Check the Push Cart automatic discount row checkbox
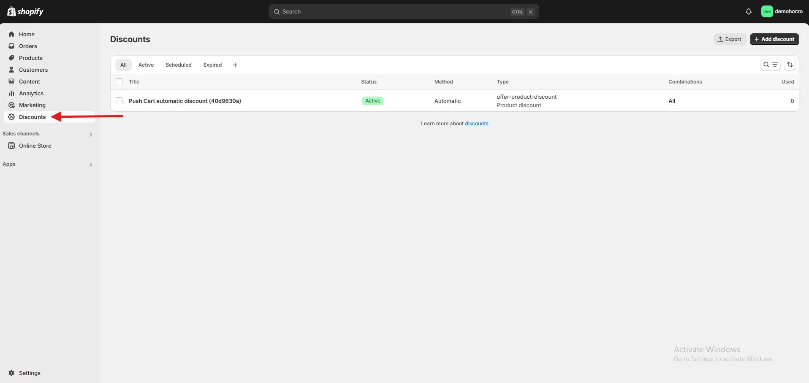Image resolution: width=809 pixels, height=383 pixels. pyautogui.click(x=119, y=101)
